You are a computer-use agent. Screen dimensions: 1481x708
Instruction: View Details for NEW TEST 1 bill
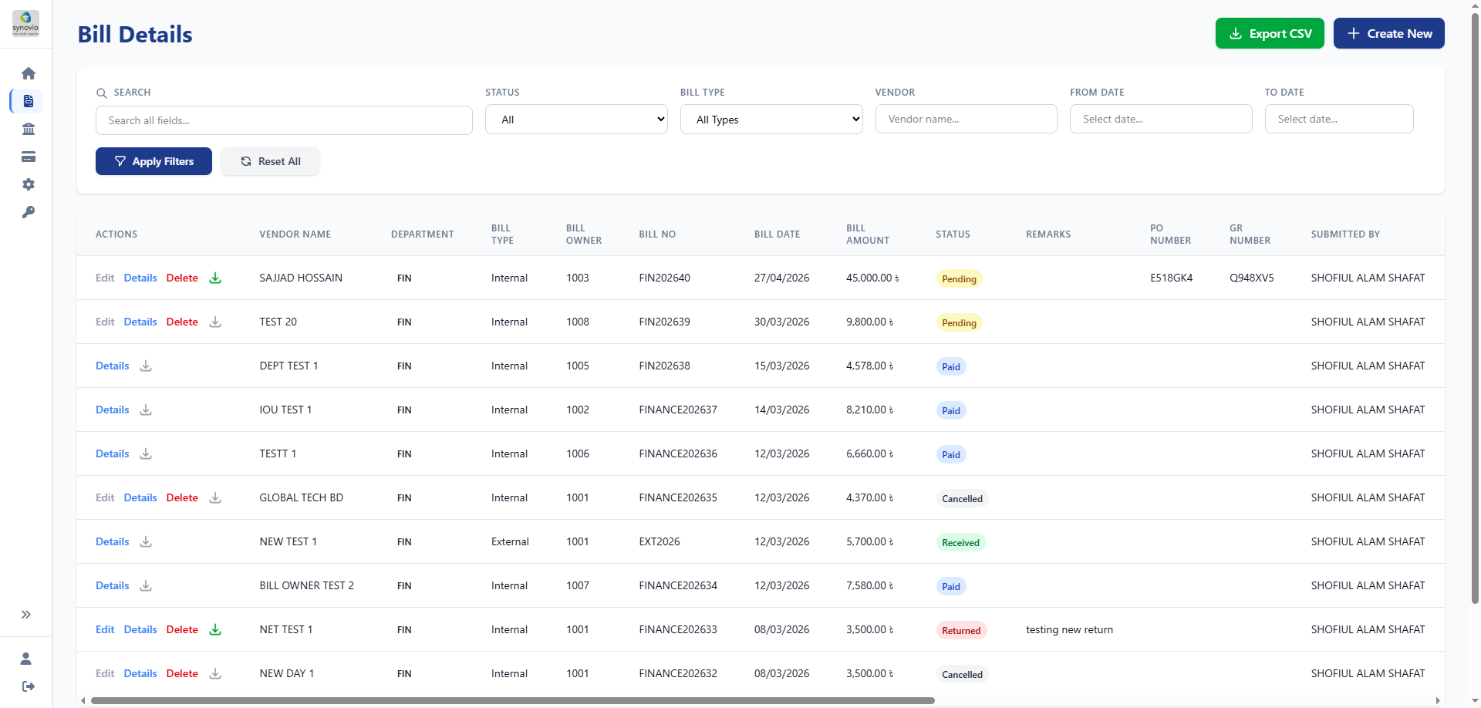click(113, 541)
